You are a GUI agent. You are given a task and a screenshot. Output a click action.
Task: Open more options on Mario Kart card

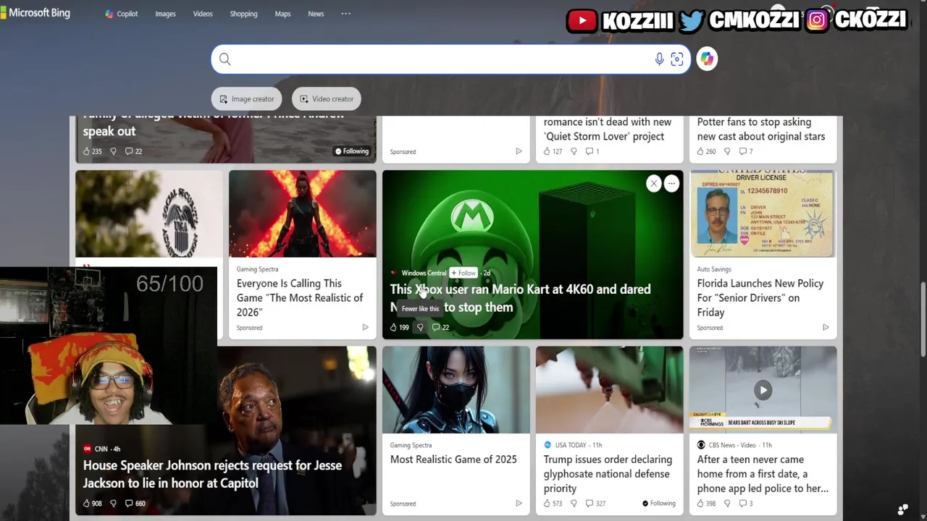pos(671,184)
